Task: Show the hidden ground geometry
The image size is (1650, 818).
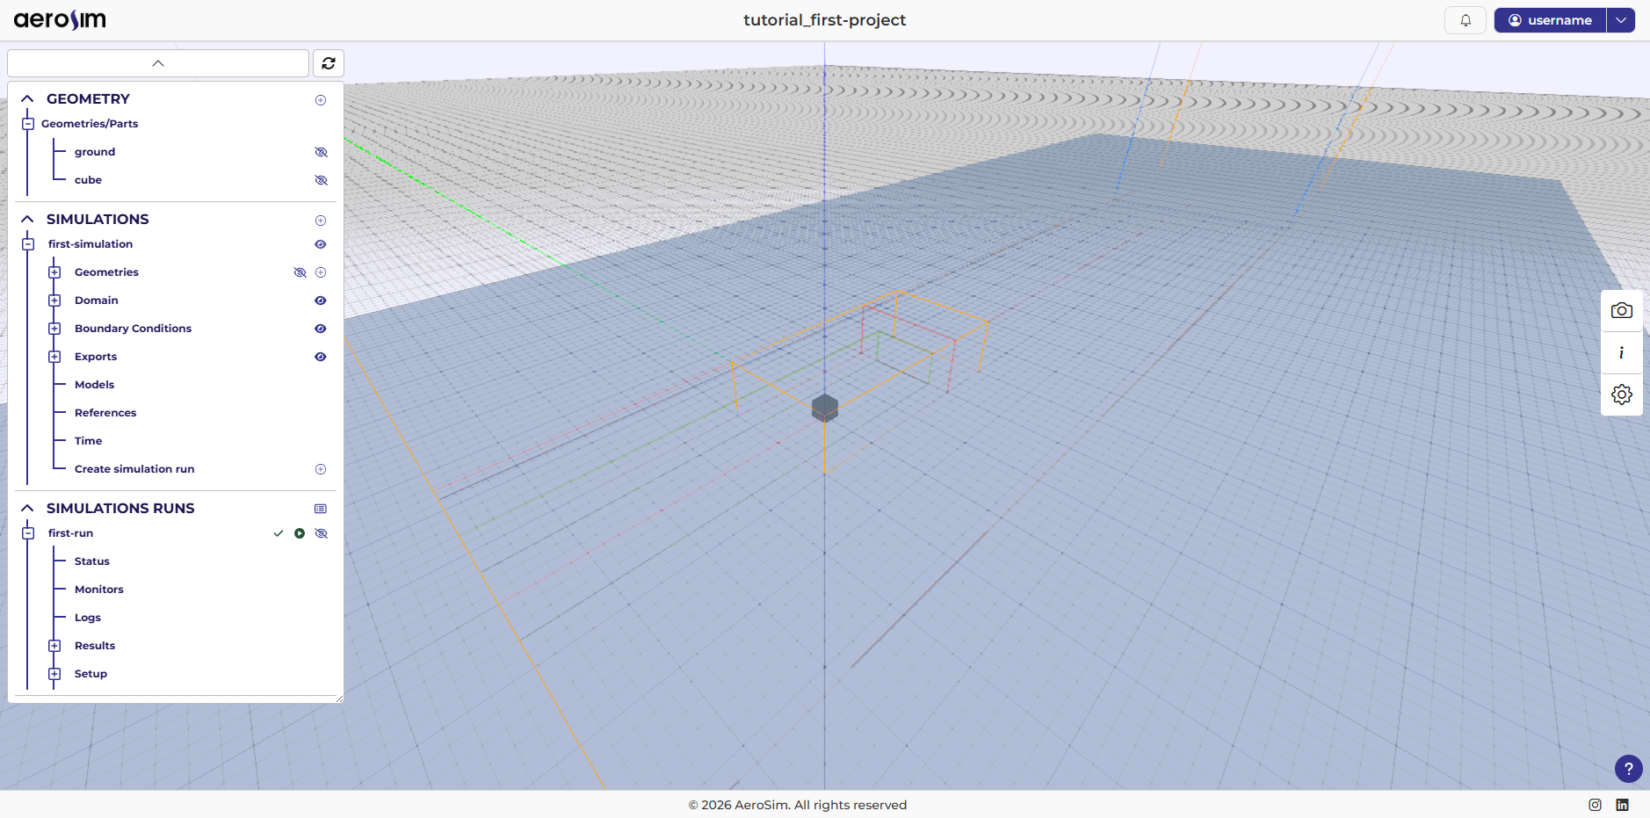Action: click(x=321, y=152)
